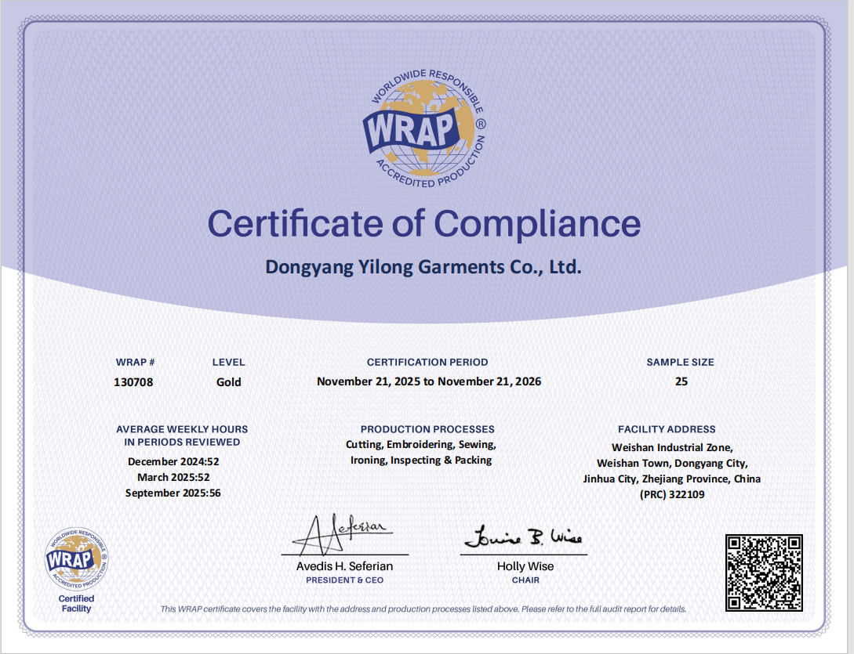Image resolution: width=854 pixels, height=654 pixels.
Task: Click the small WRAP Certified Facility logo
Action: click(76, 558)
